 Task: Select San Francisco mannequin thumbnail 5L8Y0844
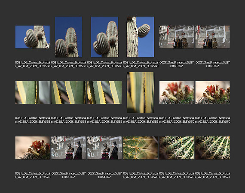coord(104,148)
